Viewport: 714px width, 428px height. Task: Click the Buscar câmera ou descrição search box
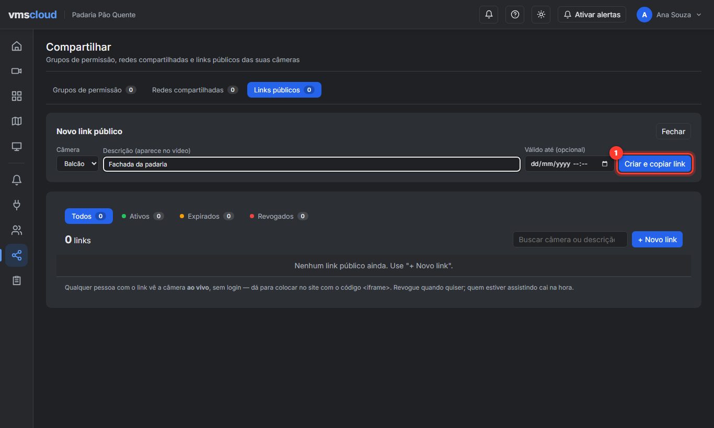570,240
